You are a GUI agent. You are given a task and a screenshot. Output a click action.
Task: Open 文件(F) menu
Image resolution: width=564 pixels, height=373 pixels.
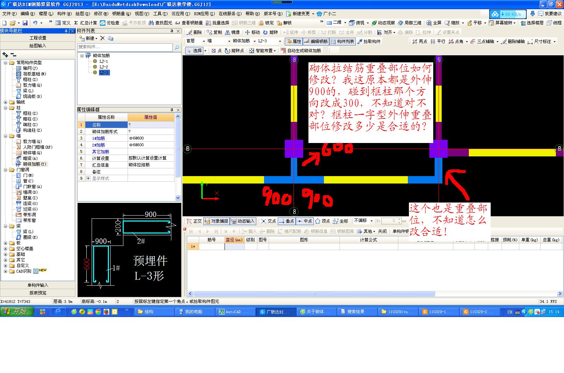pos(10,14)
